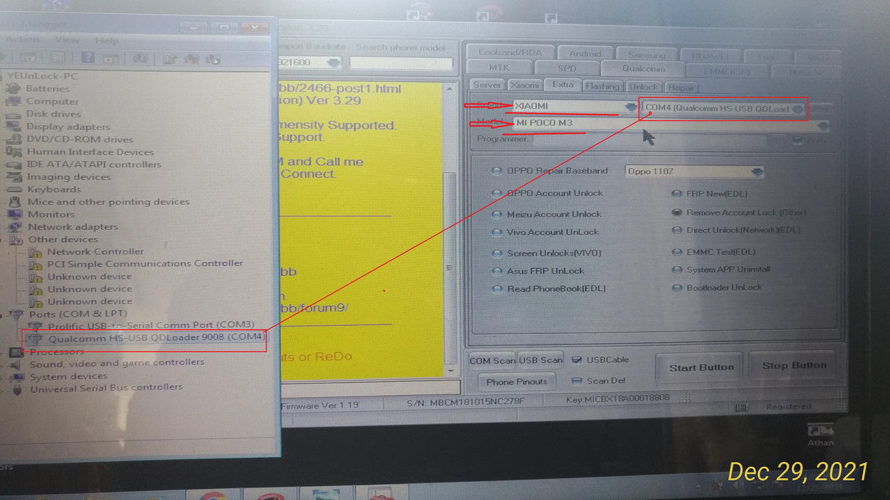Screen dimensions: 890x500
Task: Click the Phone Pinouts button
Action: pos(517,381)
